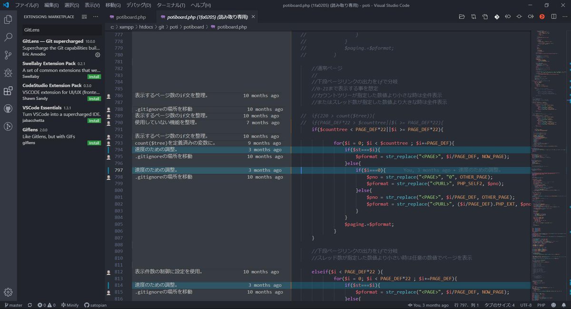The height and width of the screenshot is (309, 571).
Task: Switch to the potiboard.php read-only tab
Action: [x=205, y=16]
